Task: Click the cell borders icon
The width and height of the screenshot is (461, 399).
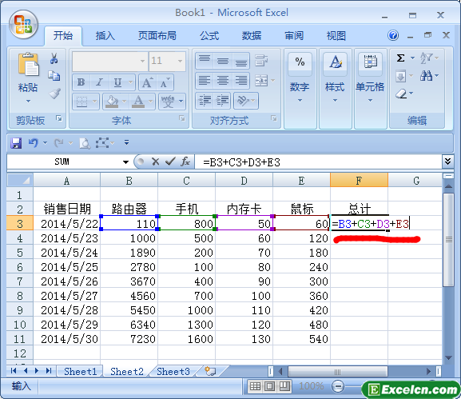Action: click(81, 102)
